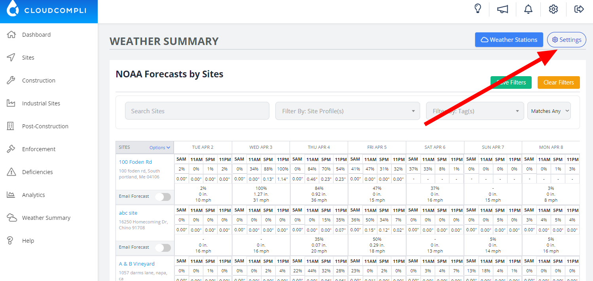Click the green Save Filters button
The height and width of the screenshot is (281, 593).
coord(511,82)
